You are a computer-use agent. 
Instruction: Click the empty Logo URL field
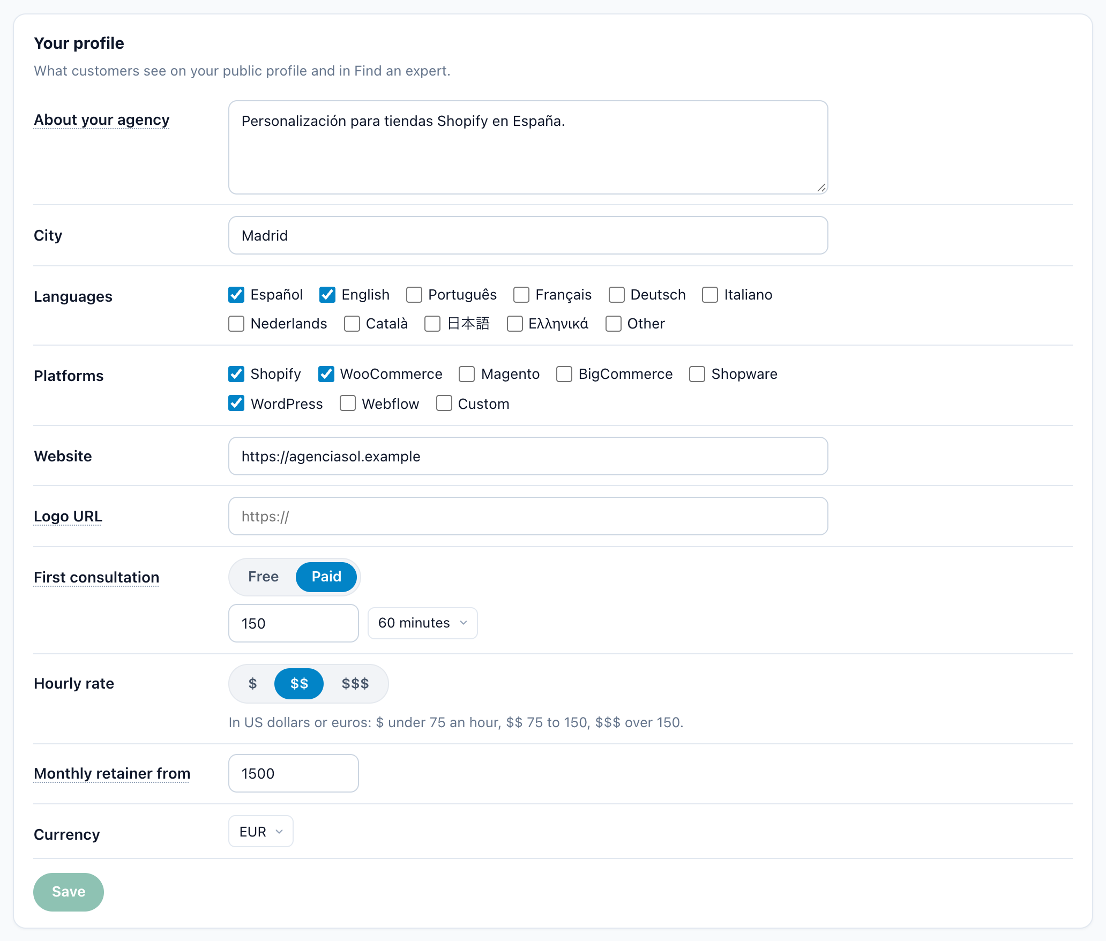(528, 516)
